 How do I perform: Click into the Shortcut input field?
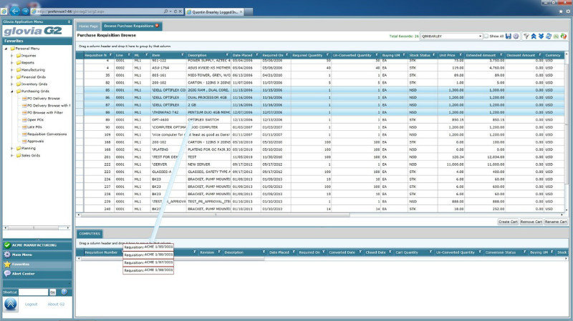tap(33, 292)
